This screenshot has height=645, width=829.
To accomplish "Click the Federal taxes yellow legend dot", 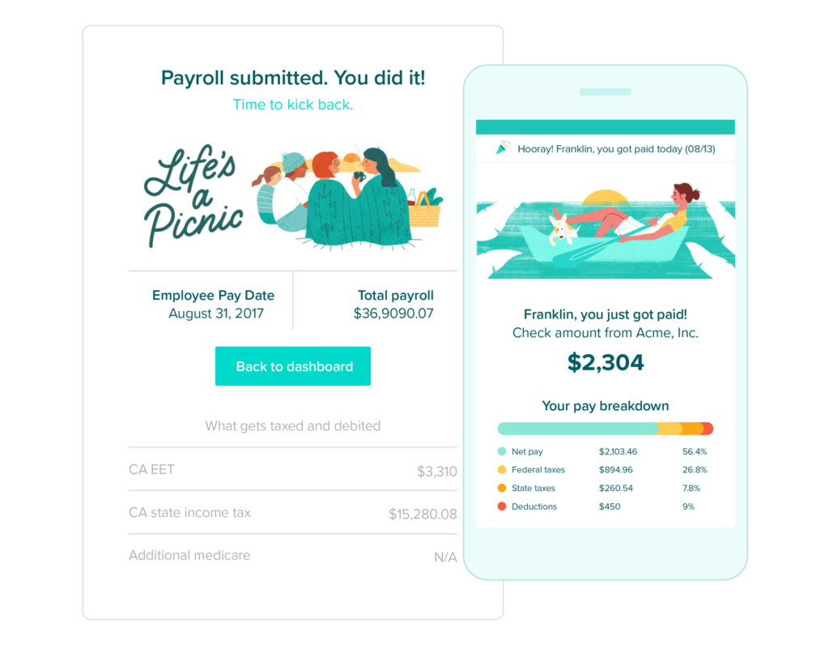I will [502, 470].
